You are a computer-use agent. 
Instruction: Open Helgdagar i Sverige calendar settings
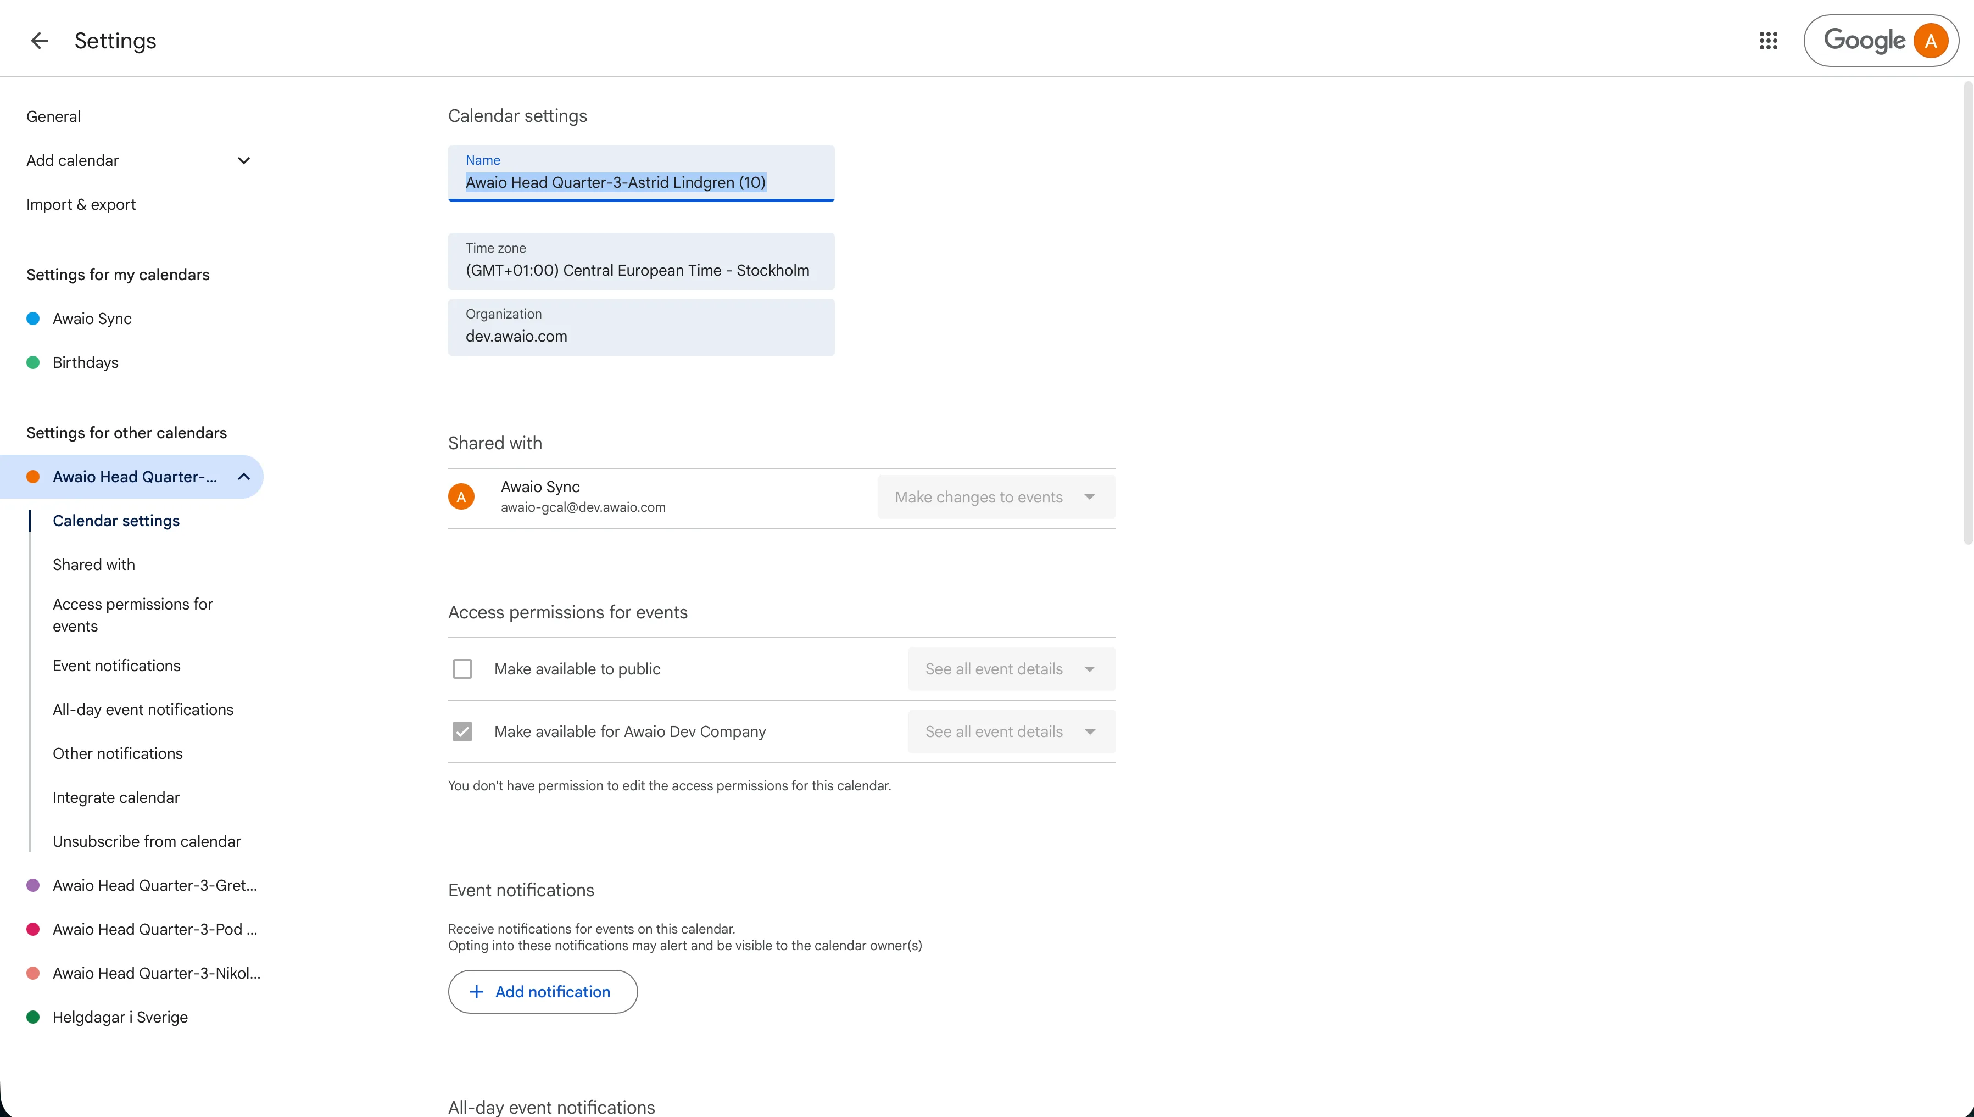(x=120, y=1017)
